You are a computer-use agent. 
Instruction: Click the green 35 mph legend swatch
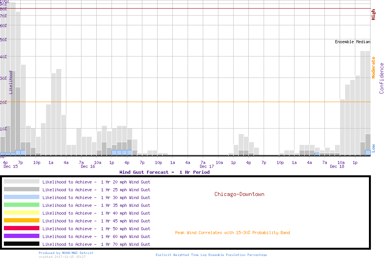pyautogui.click(x=21, y=205)
